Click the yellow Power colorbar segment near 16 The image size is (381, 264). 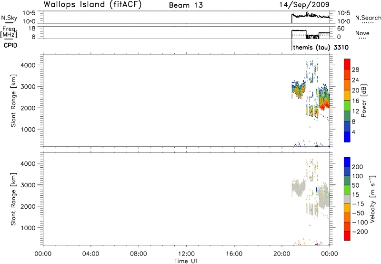pos(347,95)
